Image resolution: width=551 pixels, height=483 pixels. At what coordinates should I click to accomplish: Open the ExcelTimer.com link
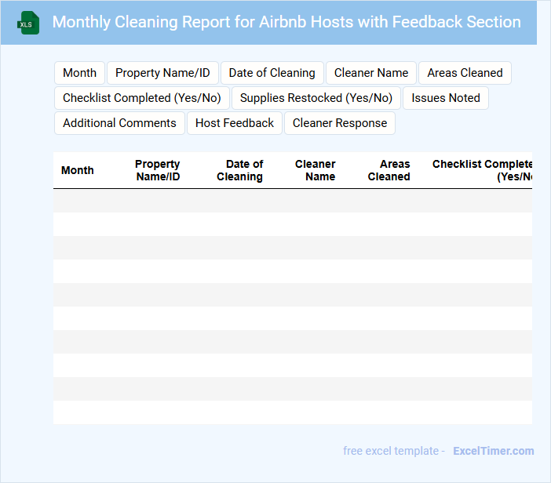point(493,451)
